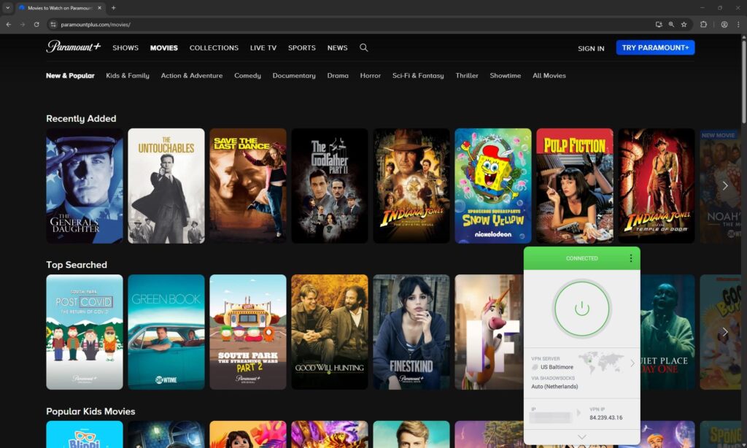The image size is (747, 448).
Task: Open SpongeBob Snow Yellow poster
Action: [493, 186]
